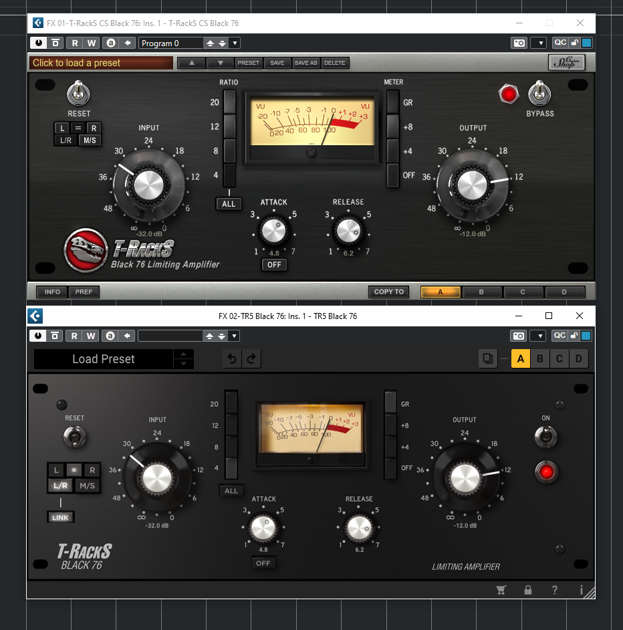Flip the ON toggle switch in TR5
Screen dimensions: 623x630
pyautogui.click(x=546, y=437)
